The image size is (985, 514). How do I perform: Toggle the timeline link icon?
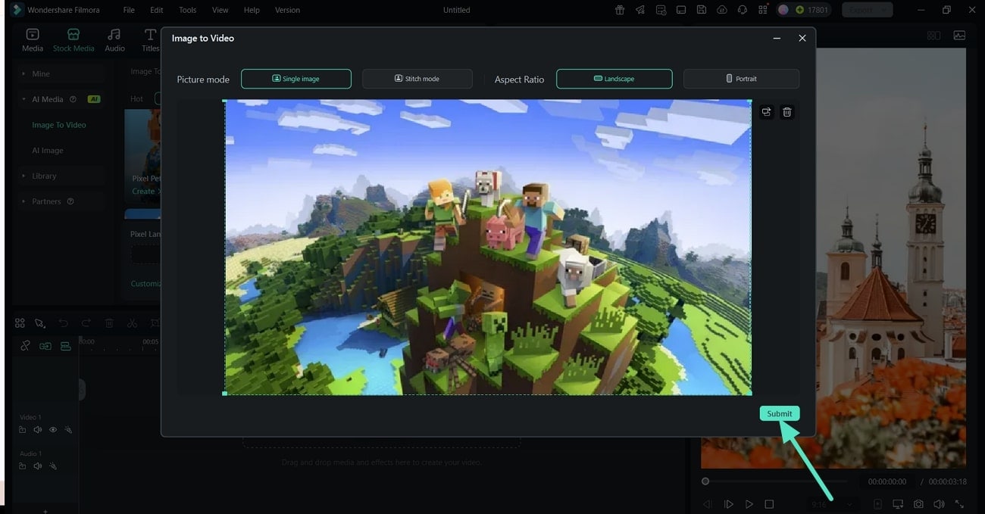click(25, 346)
